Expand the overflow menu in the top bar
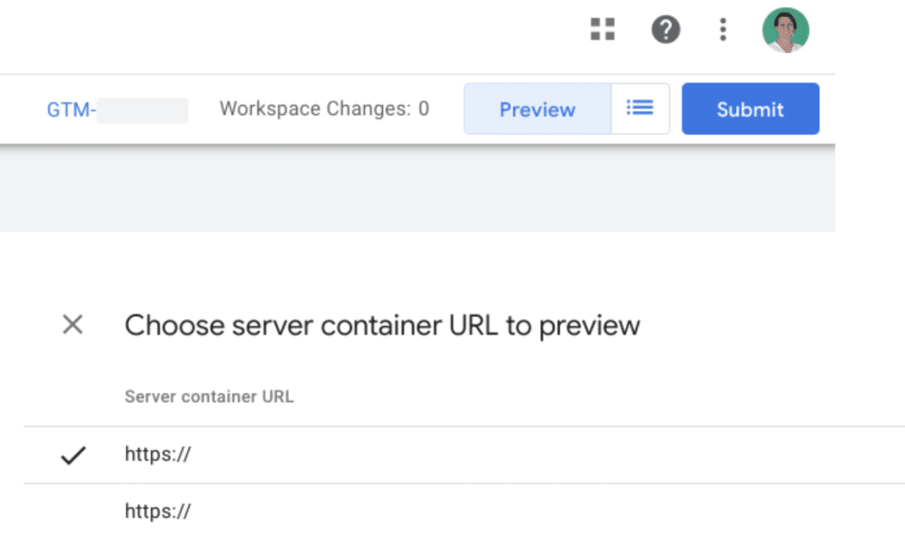905x537 pixels. point(723,29)
